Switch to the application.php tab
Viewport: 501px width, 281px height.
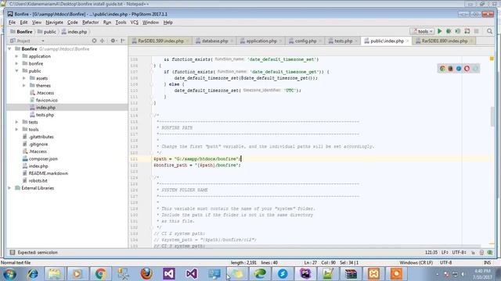[x=261, y=41]
